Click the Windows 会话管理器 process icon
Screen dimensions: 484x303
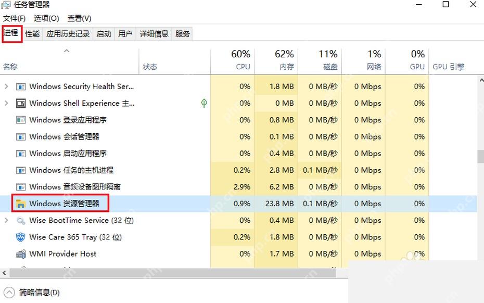click(x=21, y=137)
